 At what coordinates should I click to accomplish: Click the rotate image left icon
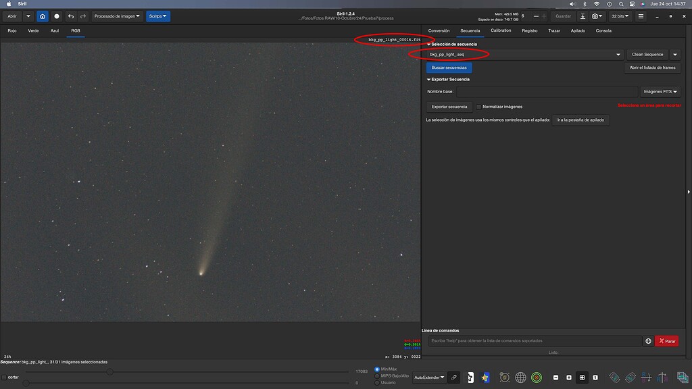coord(615,378)
